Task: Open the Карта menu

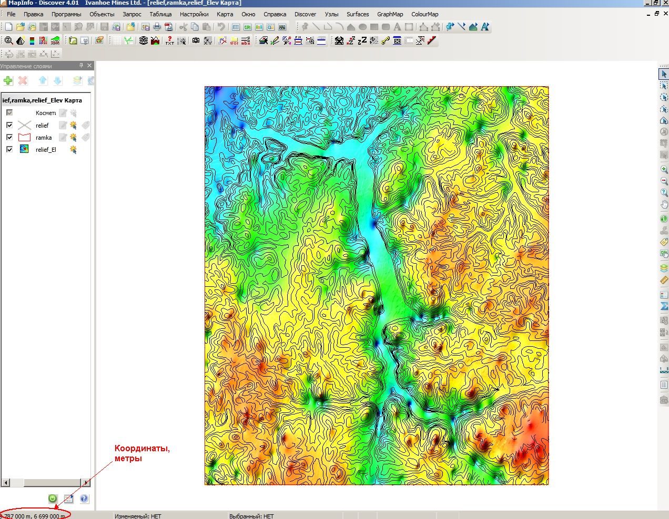Action: (x=225, y=14)
